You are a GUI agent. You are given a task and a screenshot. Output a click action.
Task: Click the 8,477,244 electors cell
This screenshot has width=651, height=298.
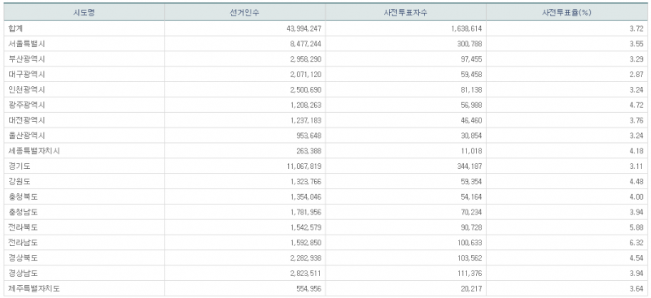point(306,44)
